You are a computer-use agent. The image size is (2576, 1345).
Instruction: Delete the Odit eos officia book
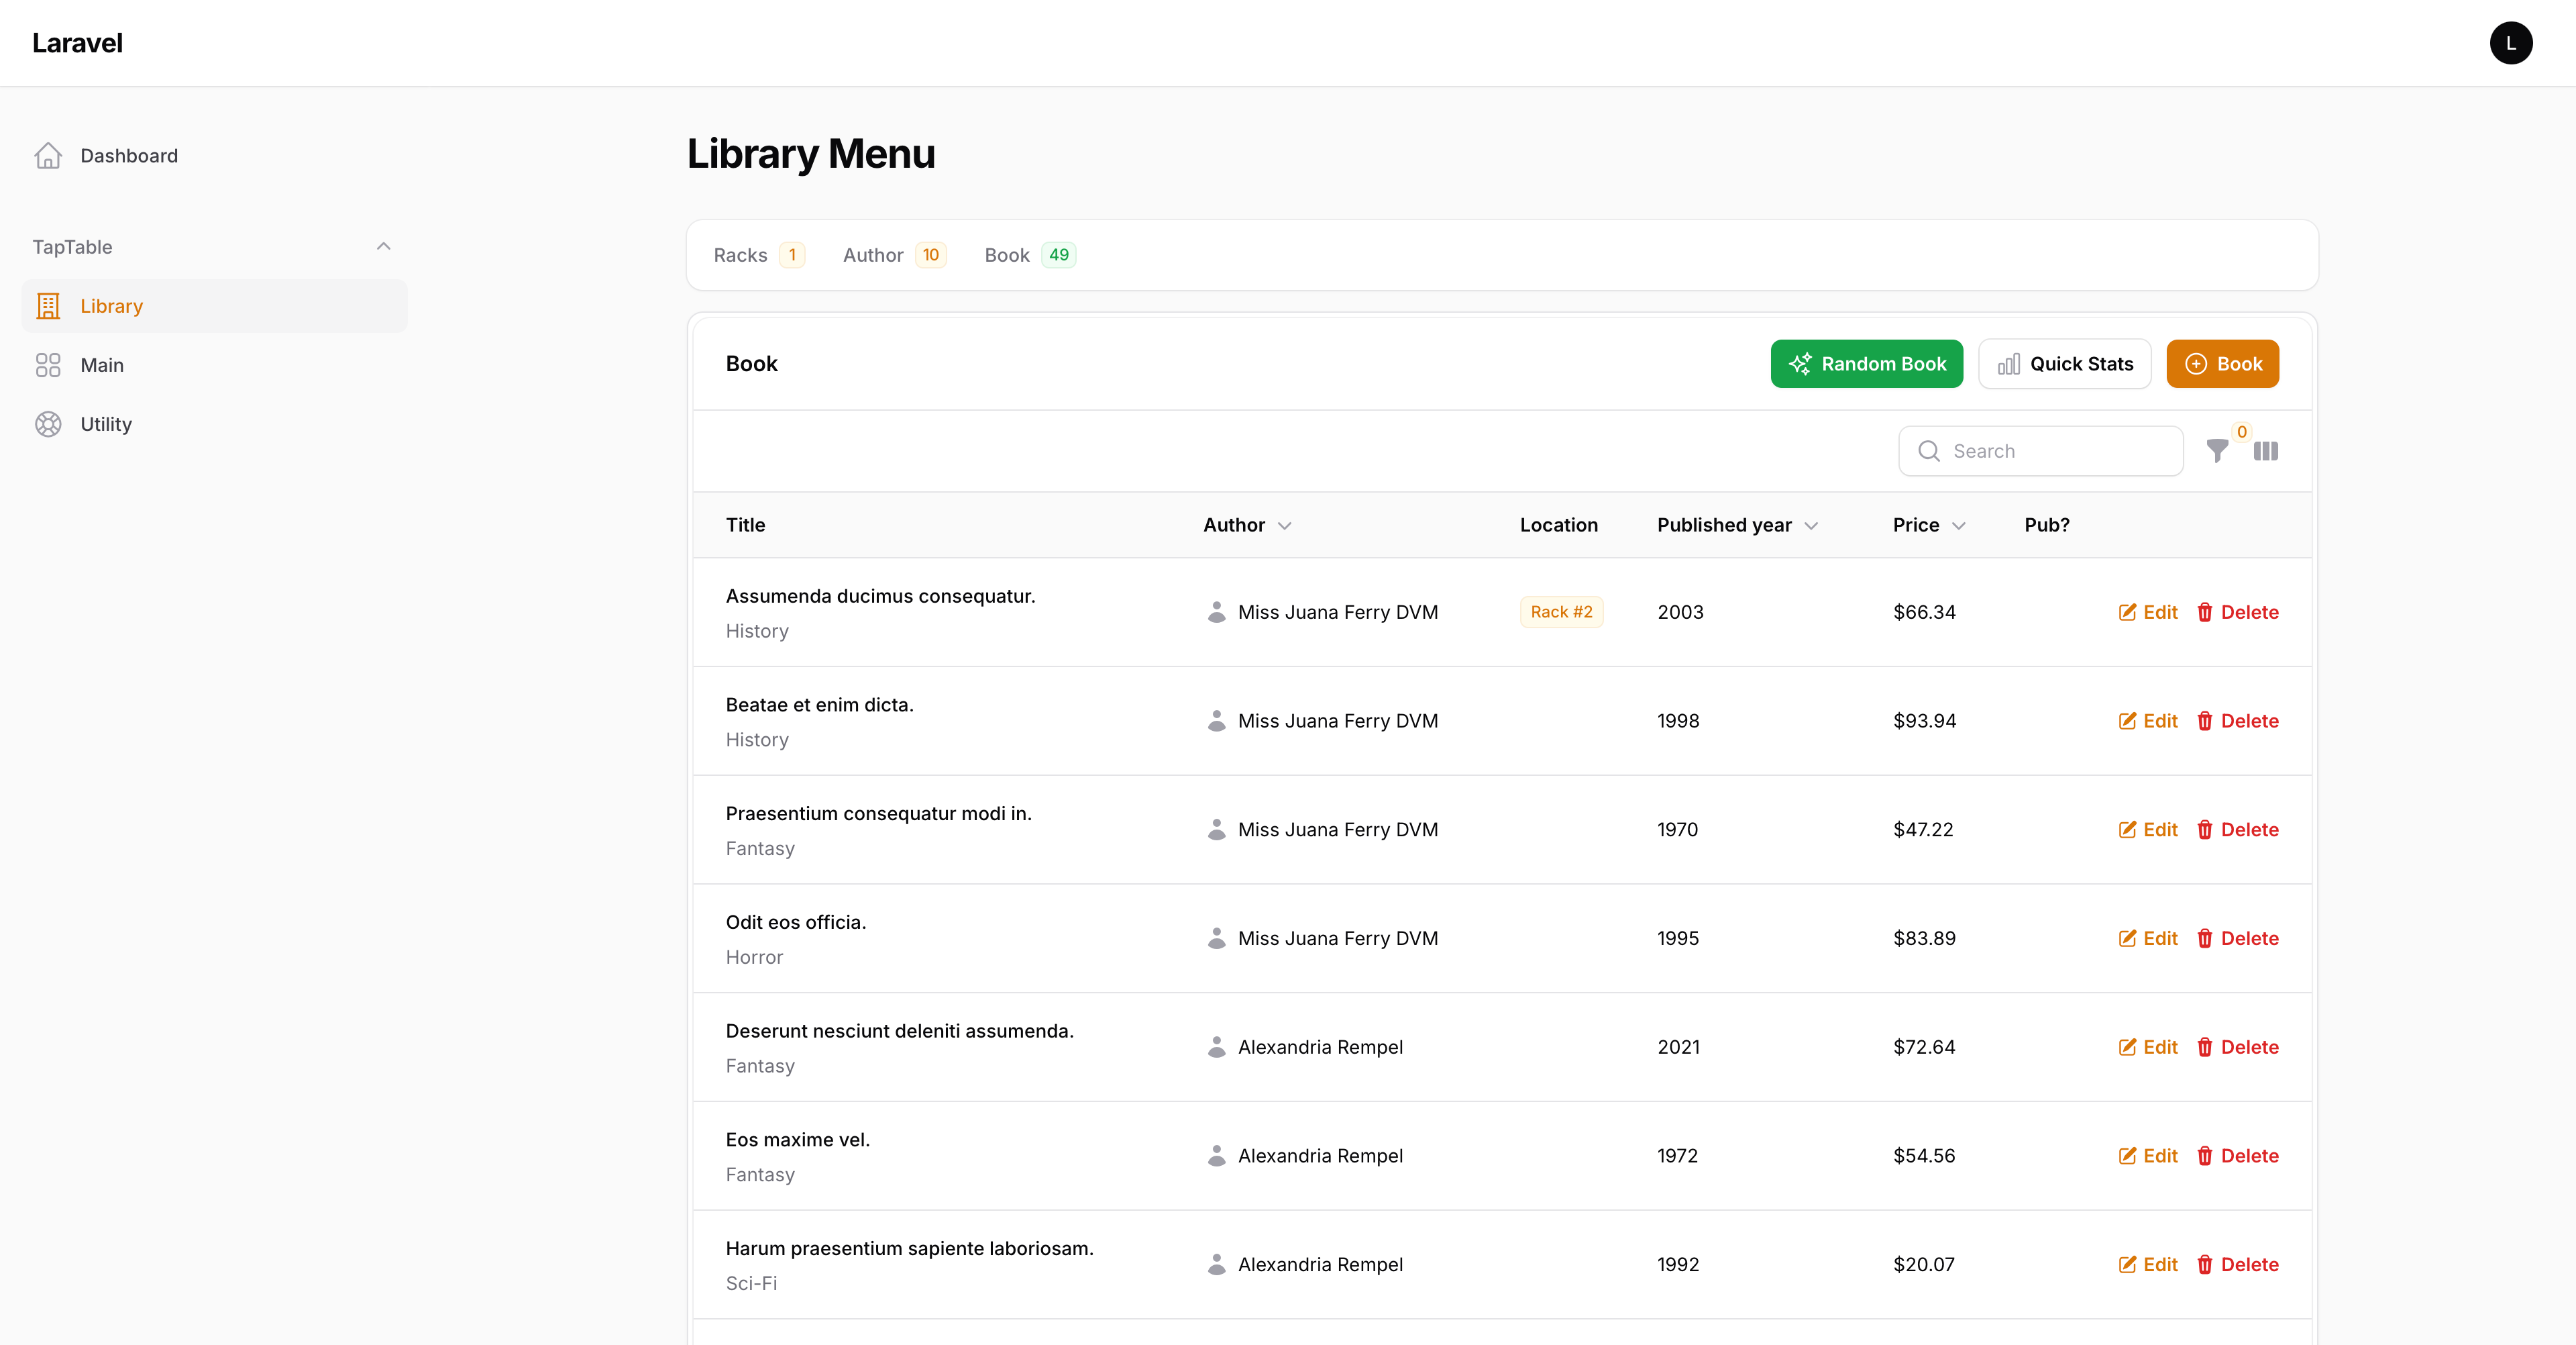tap(2237, 939)
